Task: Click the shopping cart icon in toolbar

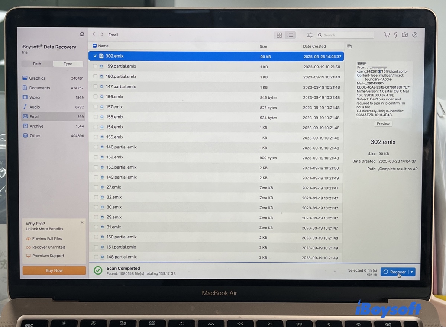Action: pos(387,35)
